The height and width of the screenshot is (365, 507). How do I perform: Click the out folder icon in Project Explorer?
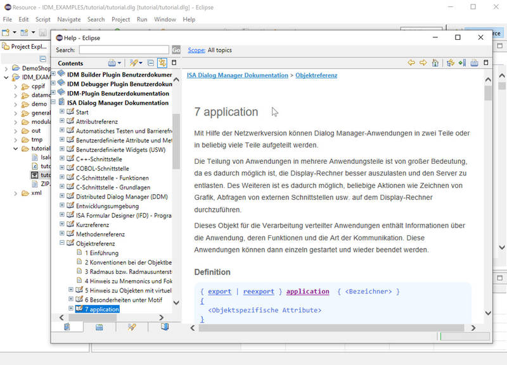(x=25, y=131)
